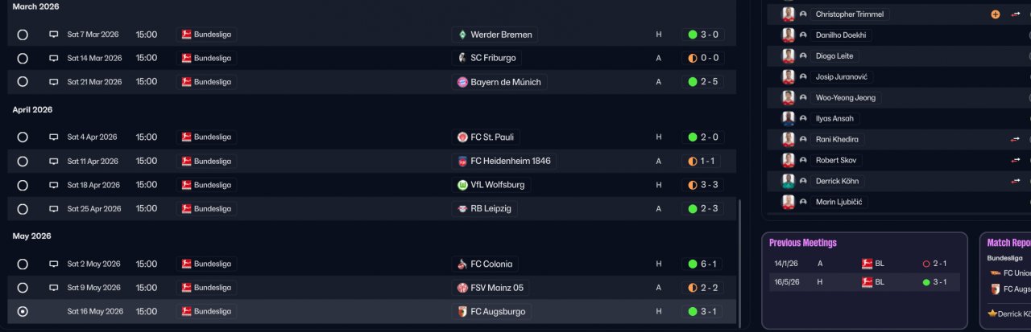Click Bundesliga logo on 4 Apr fixture

[186, 137]
